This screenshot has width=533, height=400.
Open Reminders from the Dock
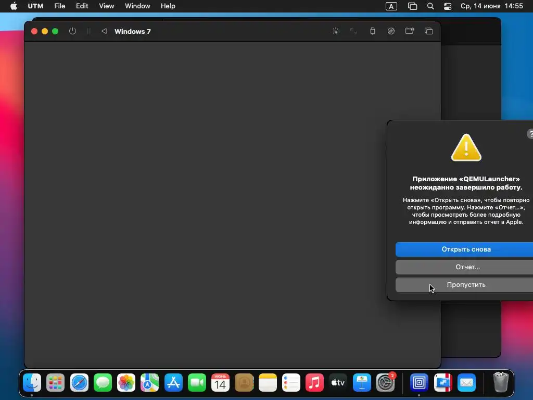291,383
